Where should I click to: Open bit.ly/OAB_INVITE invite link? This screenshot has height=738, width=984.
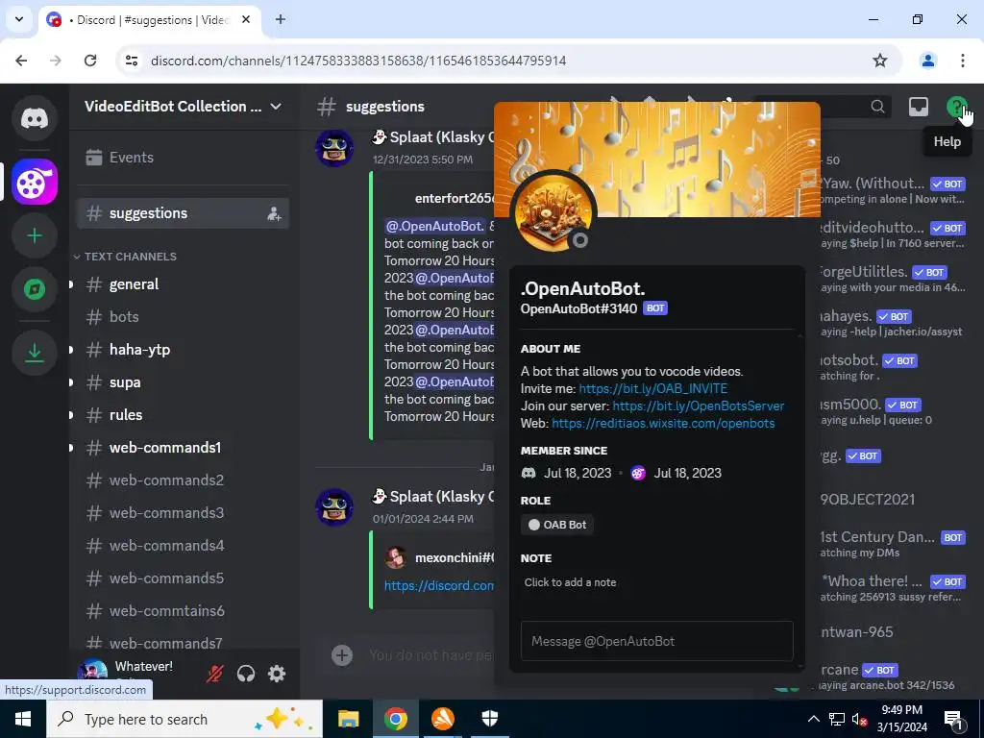[652, 388]
